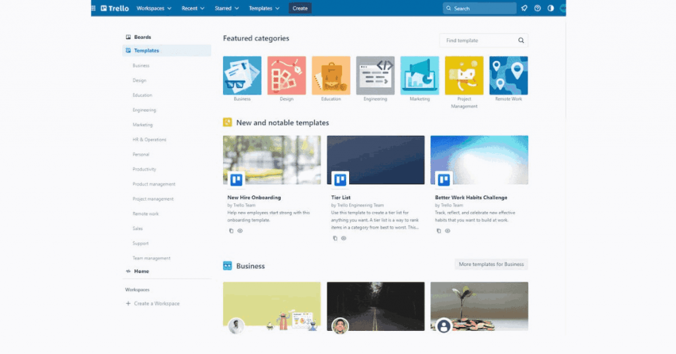676x354 pixels.
Task: Select HR & Operations in sidebar
Action: (149, 140)
